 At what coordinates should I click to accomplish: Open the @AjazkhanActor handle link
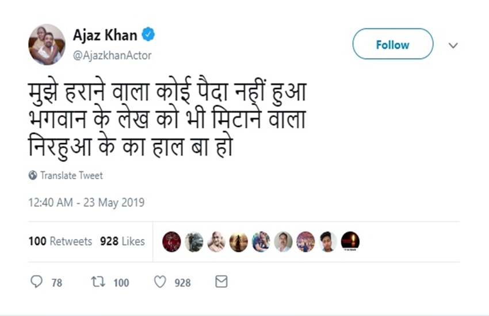point(112,55)
